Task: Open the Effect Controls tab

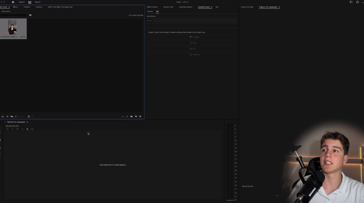Action: coord(152,7)
